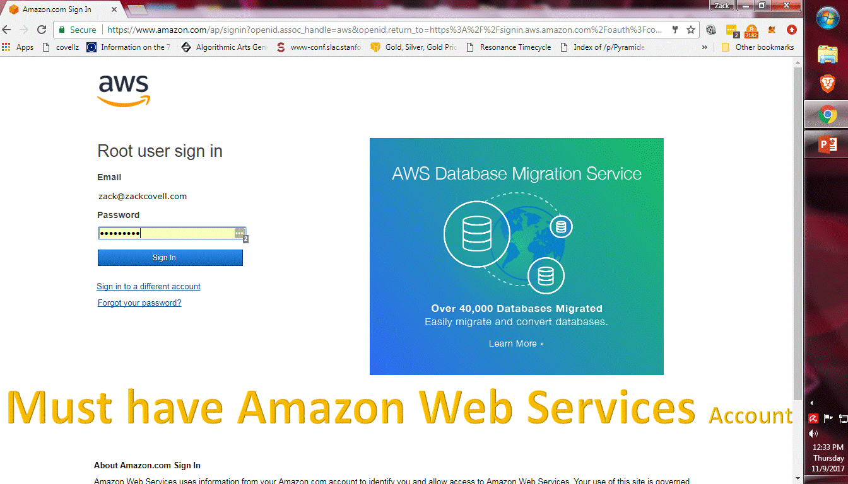Click the Root user sign in heading
848x484 pixels.
[160, 151]
